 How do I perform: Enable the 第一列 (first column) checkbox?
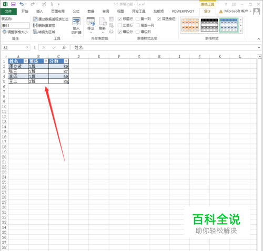pyautogui.click(x=138, y=19)
